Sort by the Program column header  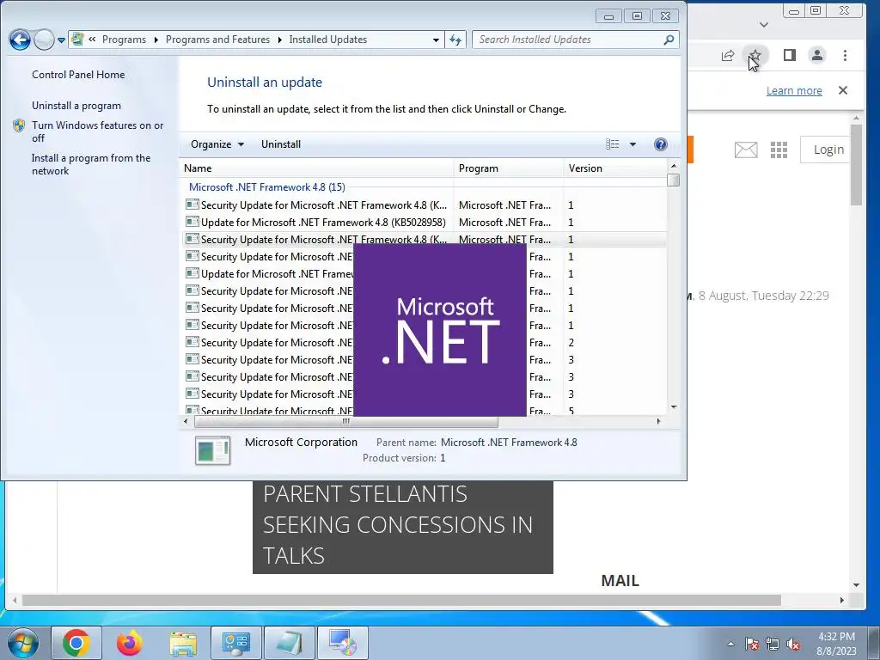coord(509,168)
